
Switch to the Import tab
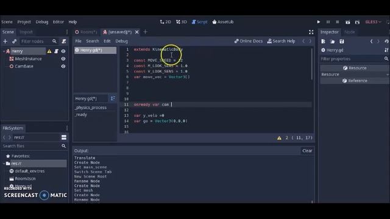click(26, 32)
